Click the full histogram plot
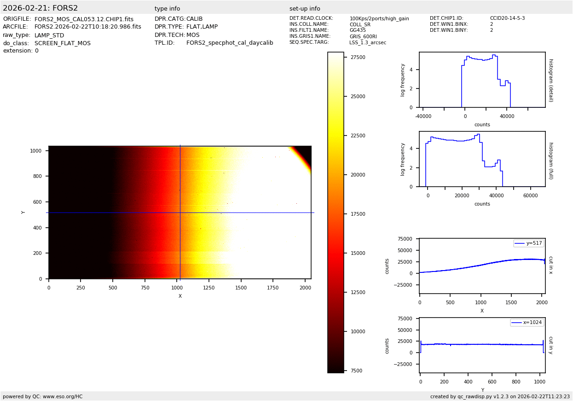 [482, 159]
